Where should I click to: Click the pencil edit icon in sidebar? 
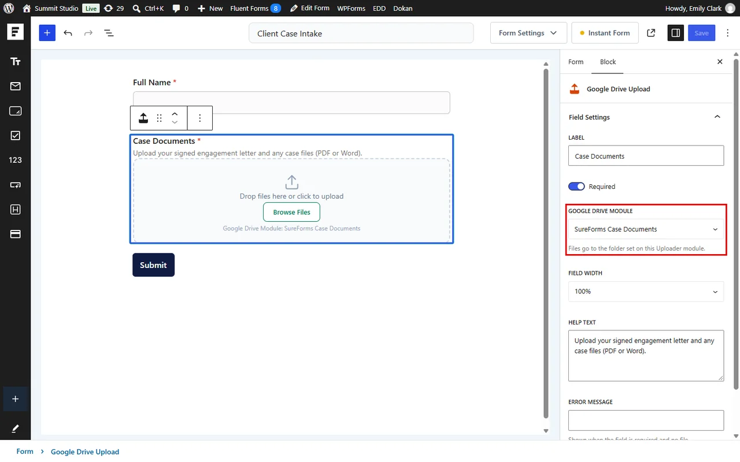[16, 429]
